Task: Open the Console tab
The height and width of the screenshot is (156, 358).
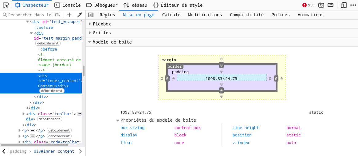Action: [x=68, y=5]
